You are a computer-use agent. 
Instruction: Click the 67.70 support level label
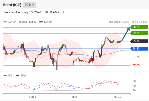136,57
